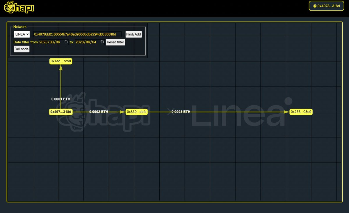Image resolution: width=349 pixels, height=213 pixels.
Task: Click the 0.0002 ETH edge label
Action: 99,112
